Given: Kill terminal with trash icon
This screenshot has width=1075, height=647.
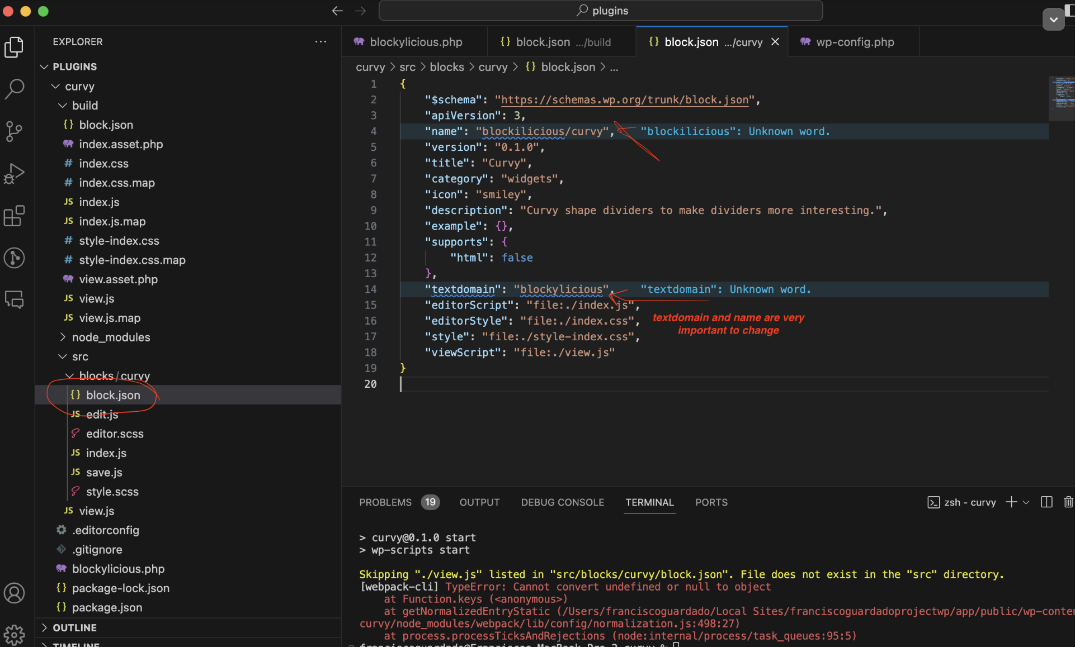Looking at the screenshot, I should coord(1068,502).
